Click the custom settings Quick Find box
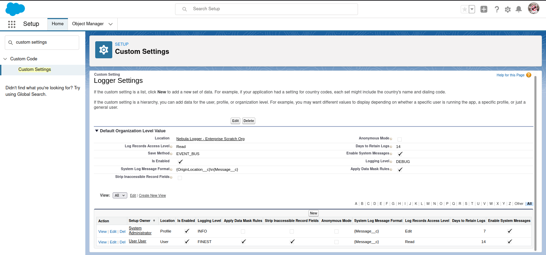546x255 pixels. [x=42, y=43]
